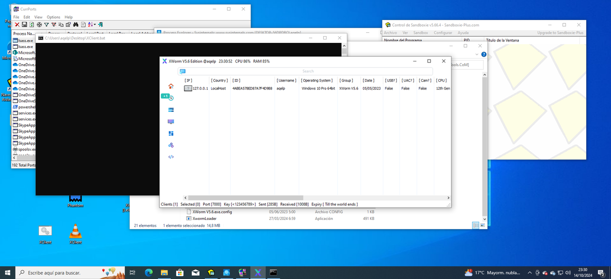
Task: Select the Phantom desktop icon
Action: tap(75, 200)
